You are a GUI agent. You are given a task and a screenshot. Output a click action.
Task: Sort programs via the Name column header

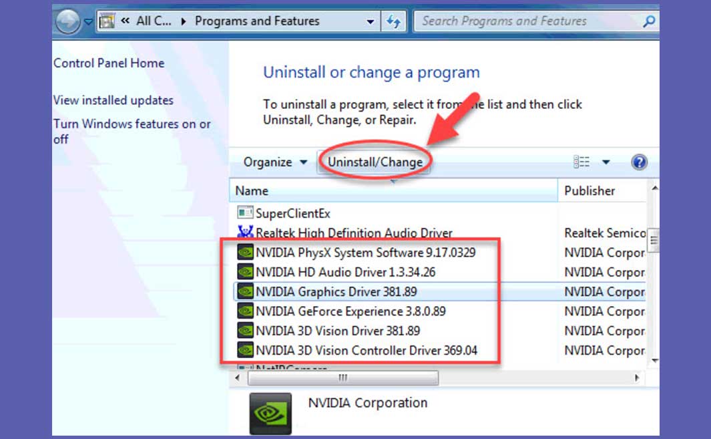[x=252, y=190]
